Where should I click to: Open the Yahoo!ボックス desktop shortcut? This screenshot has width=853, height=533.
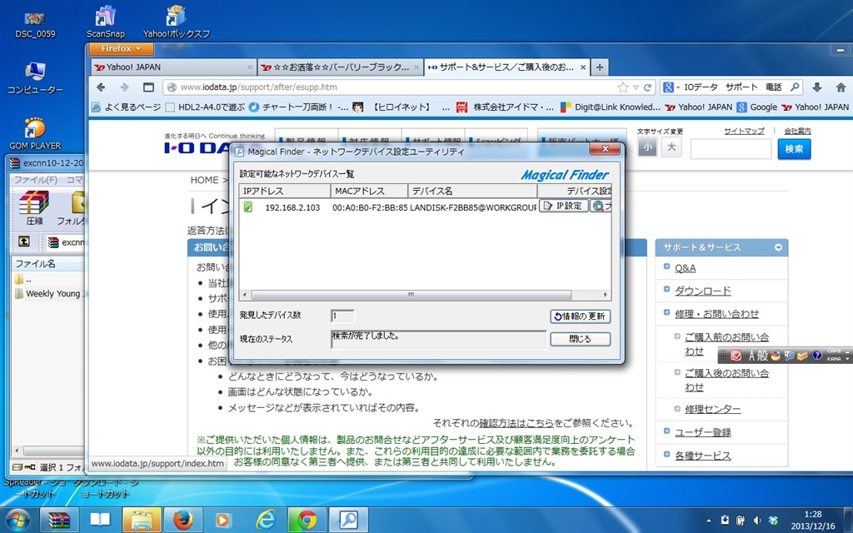pyautogui.click(x=177, y=22)
